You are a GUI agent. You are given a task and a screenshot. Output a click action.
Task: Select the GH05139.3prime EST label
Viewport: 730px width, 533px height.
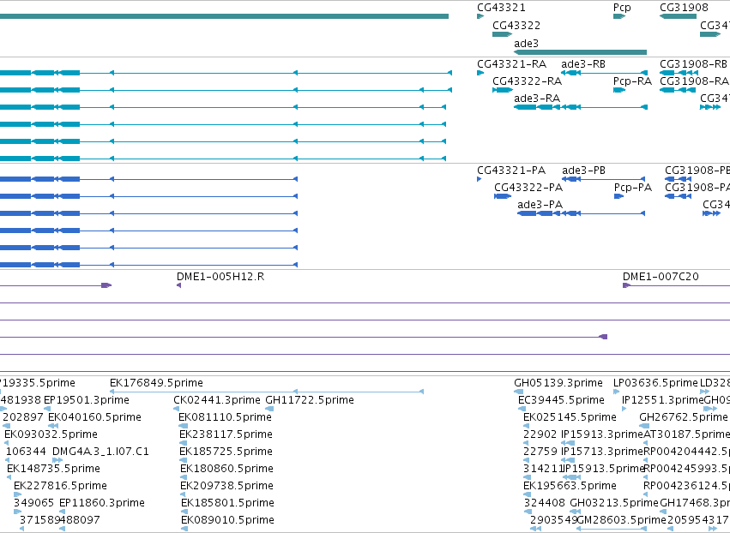558,383
